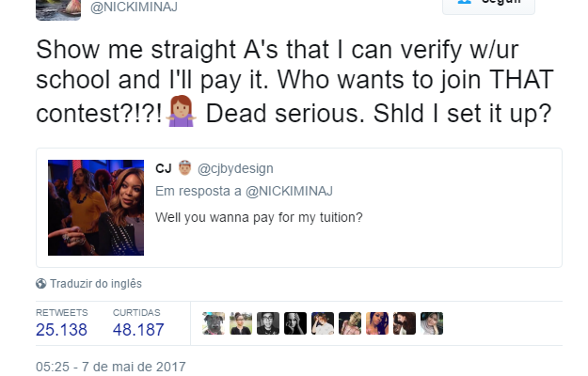Click the @NICKIMINAJ mention in Em resposta a
This screenshot has height=376, width=588.
[x=289, y=192]
